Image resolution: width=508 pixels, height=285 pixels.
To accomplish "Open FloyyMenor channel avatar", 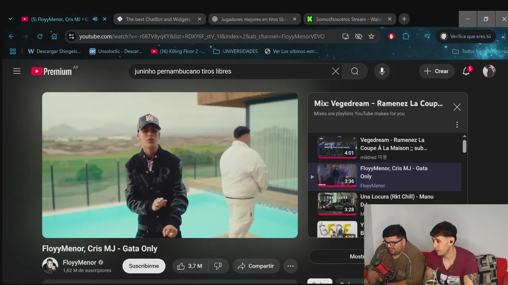I will click(50, 266).
